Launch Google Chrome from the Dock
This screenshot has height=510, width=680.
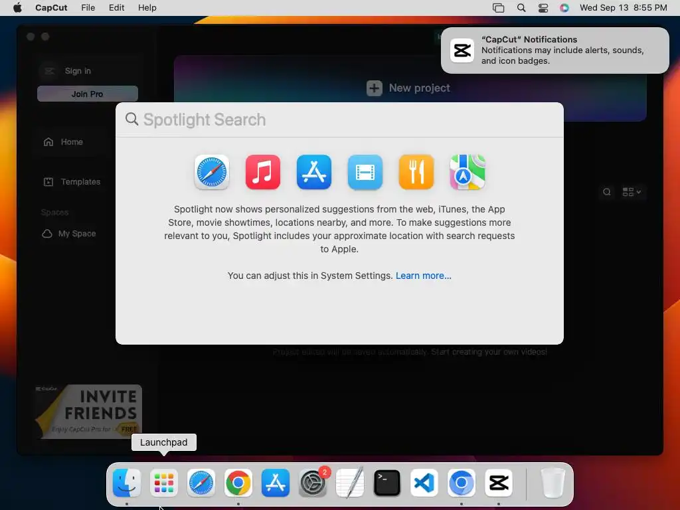(x=238, y=483)
